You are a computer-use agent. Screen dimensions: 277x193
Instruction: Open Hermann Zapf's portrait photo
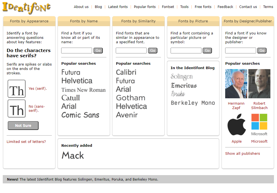pos(236,84)
